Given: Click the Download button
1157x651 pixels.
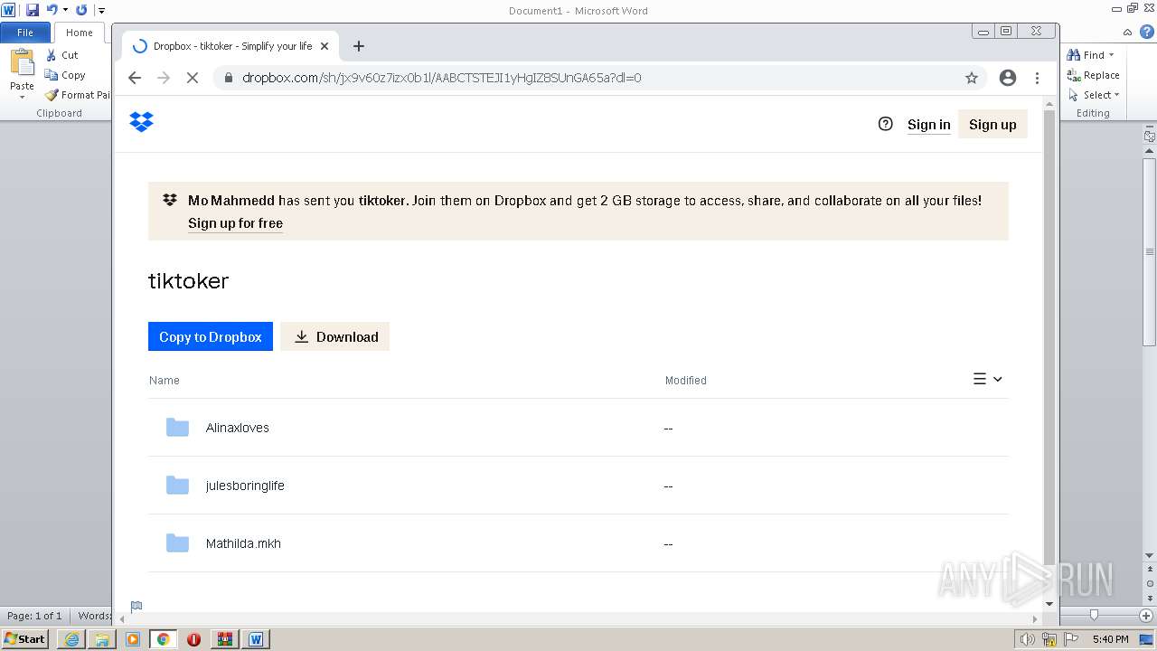Looking at the screenshot, I should 334,336.
